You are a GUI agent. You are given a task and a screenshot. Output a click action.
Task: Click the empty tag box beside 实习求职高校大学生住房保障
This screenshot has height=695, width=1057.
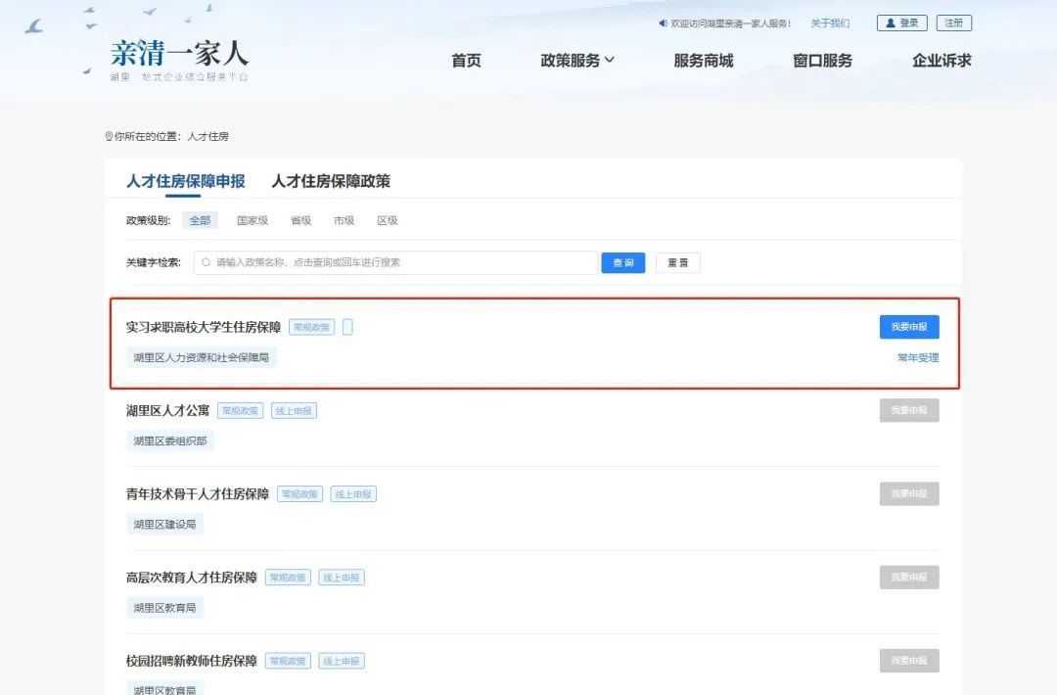click(347, 327)
